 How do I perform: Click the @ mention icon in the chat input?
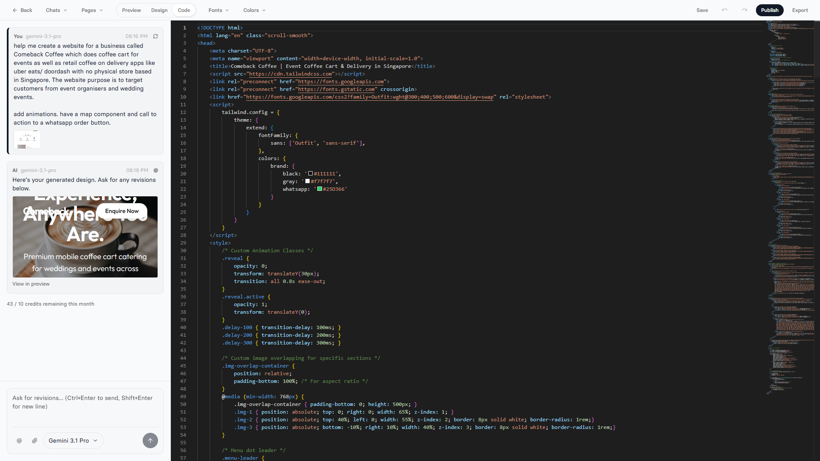coord(19,441)
